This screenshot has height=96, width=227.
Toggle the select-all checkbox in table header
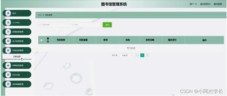tap(41, 40)
